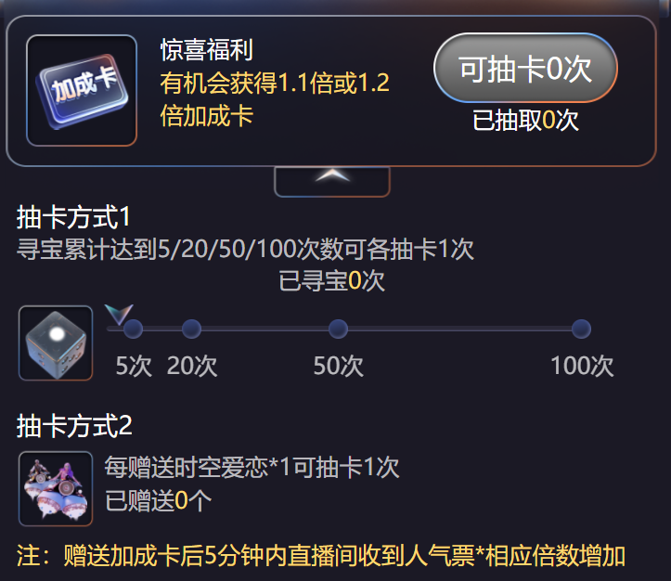The height and width of the screenshot is (581, 671).
Task: Click the 20次 progress milestone dot
Action: coord(191,329)
